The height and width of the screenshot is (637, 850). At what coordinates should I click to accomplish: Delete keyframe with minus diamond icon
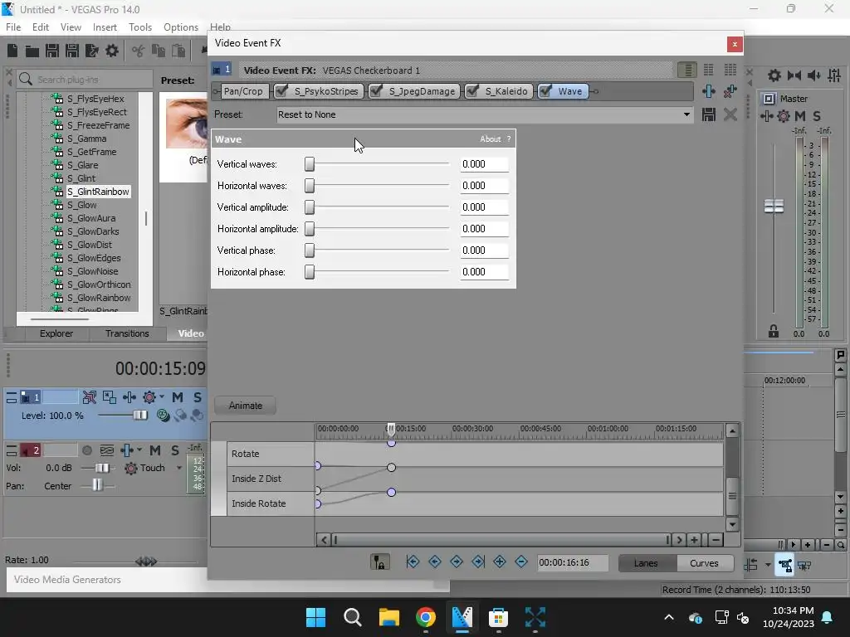[x=521, y=562]
